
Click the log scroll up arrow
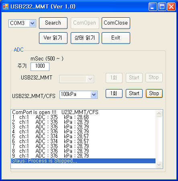click(x=159, y=114)
